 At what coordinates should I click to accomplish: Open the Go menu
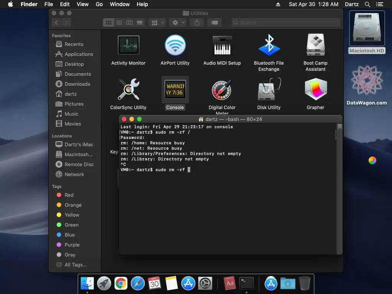click(99, 4)
